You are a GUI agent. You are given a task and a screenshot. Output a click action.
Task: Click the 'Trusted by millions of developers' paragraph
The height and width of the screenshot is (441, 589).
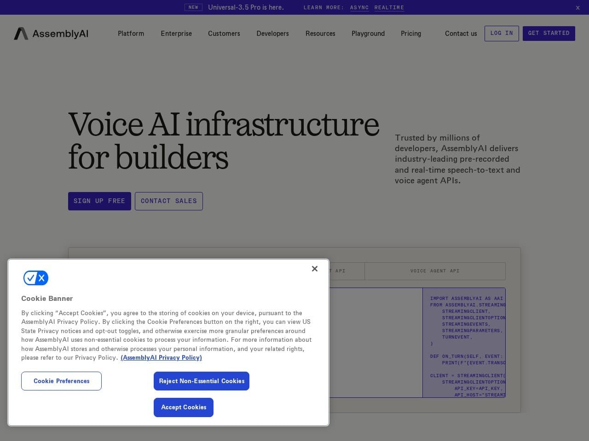[457, 159]
